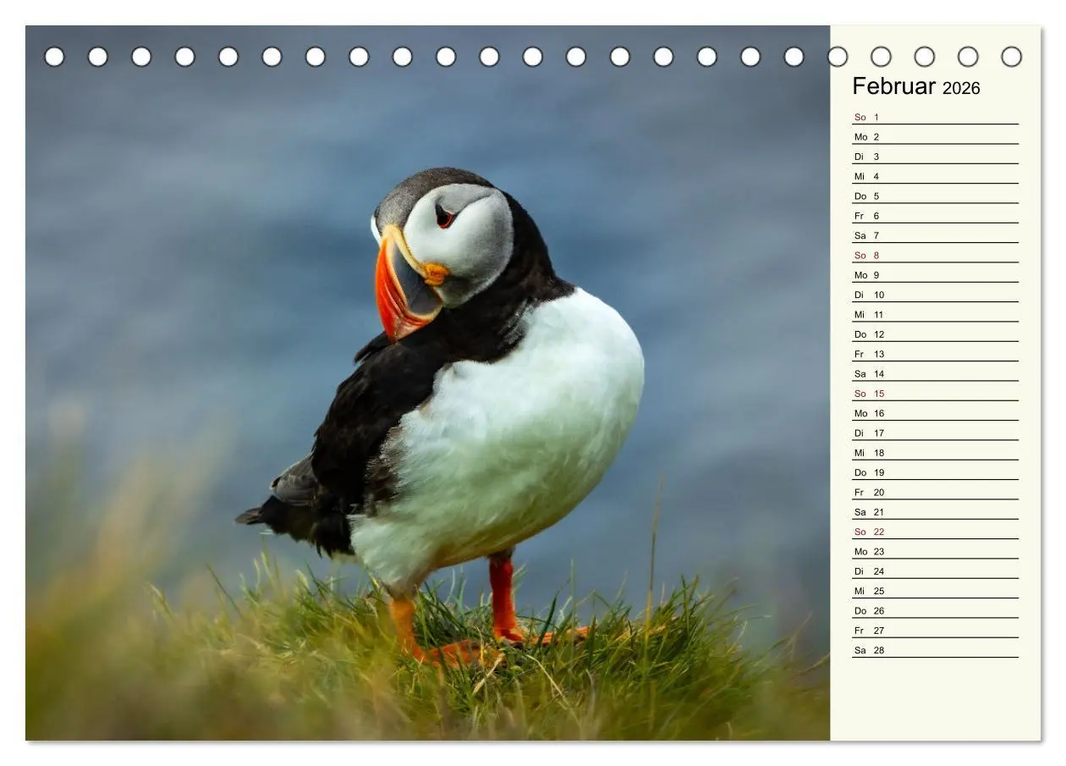
Task: Select the calendar row Di 3
Action: [x=935, y=157]
